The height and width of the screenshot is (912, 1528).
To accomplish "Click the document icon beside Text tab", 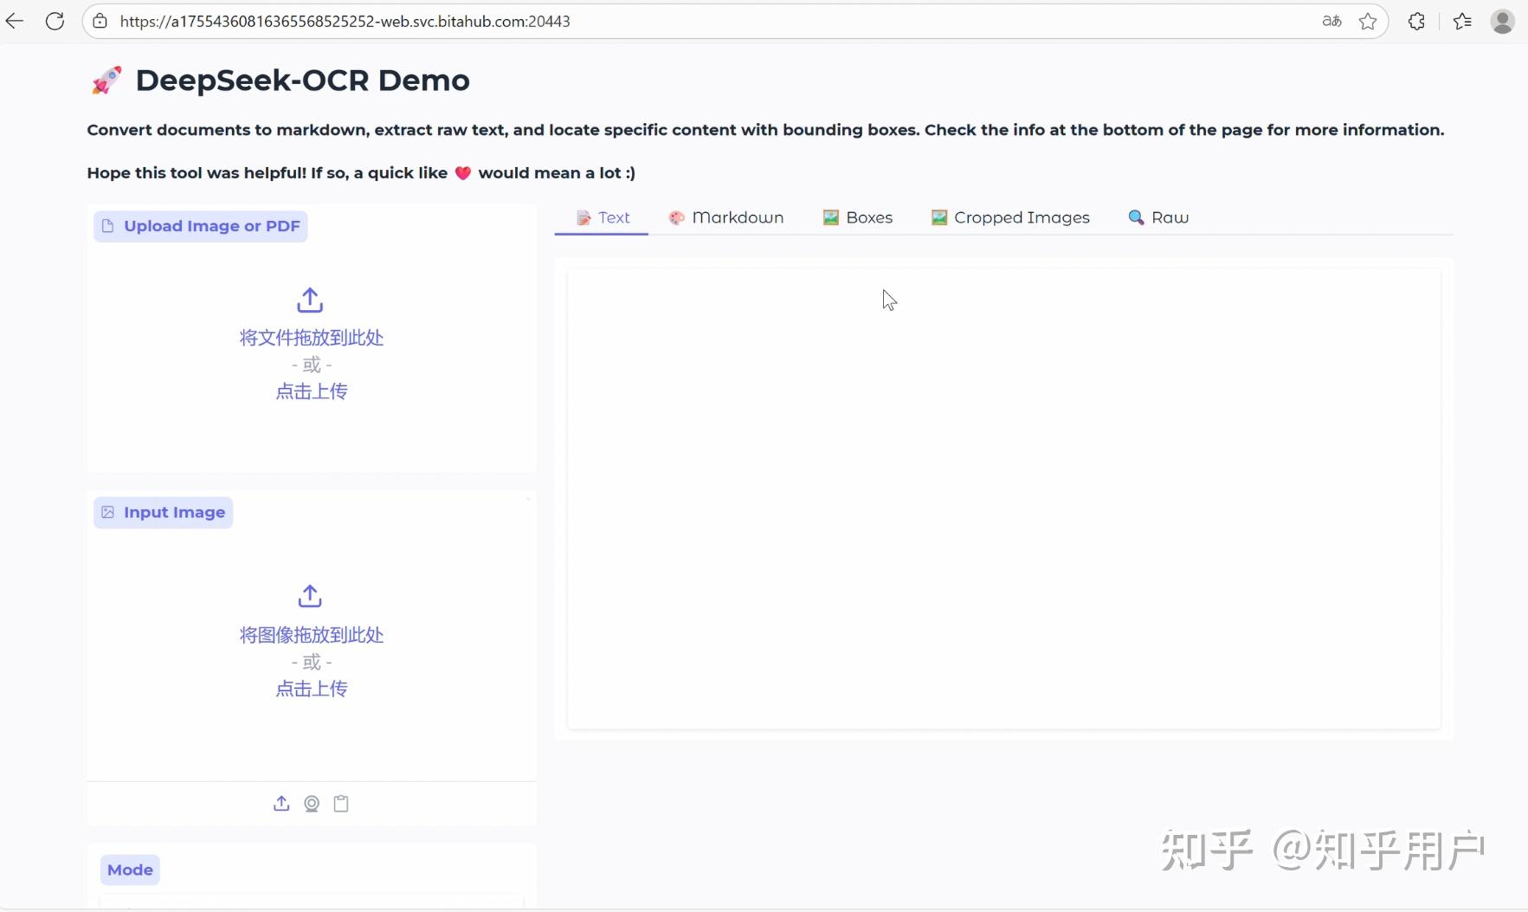I will 582,217.
